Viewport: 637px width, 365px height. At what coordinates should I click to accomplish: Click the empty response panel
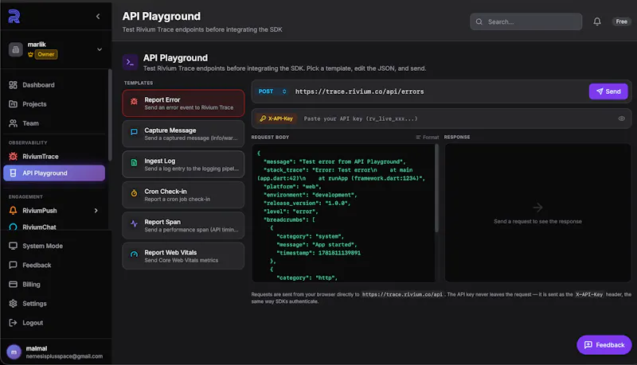(x=537, y=213)
